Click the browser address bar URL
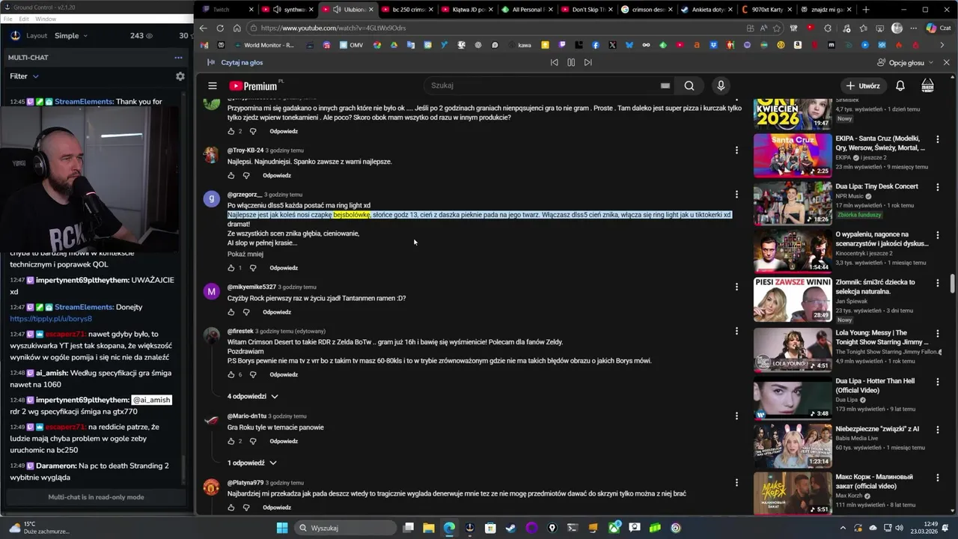The image size is (958, 539). (333, 28)
